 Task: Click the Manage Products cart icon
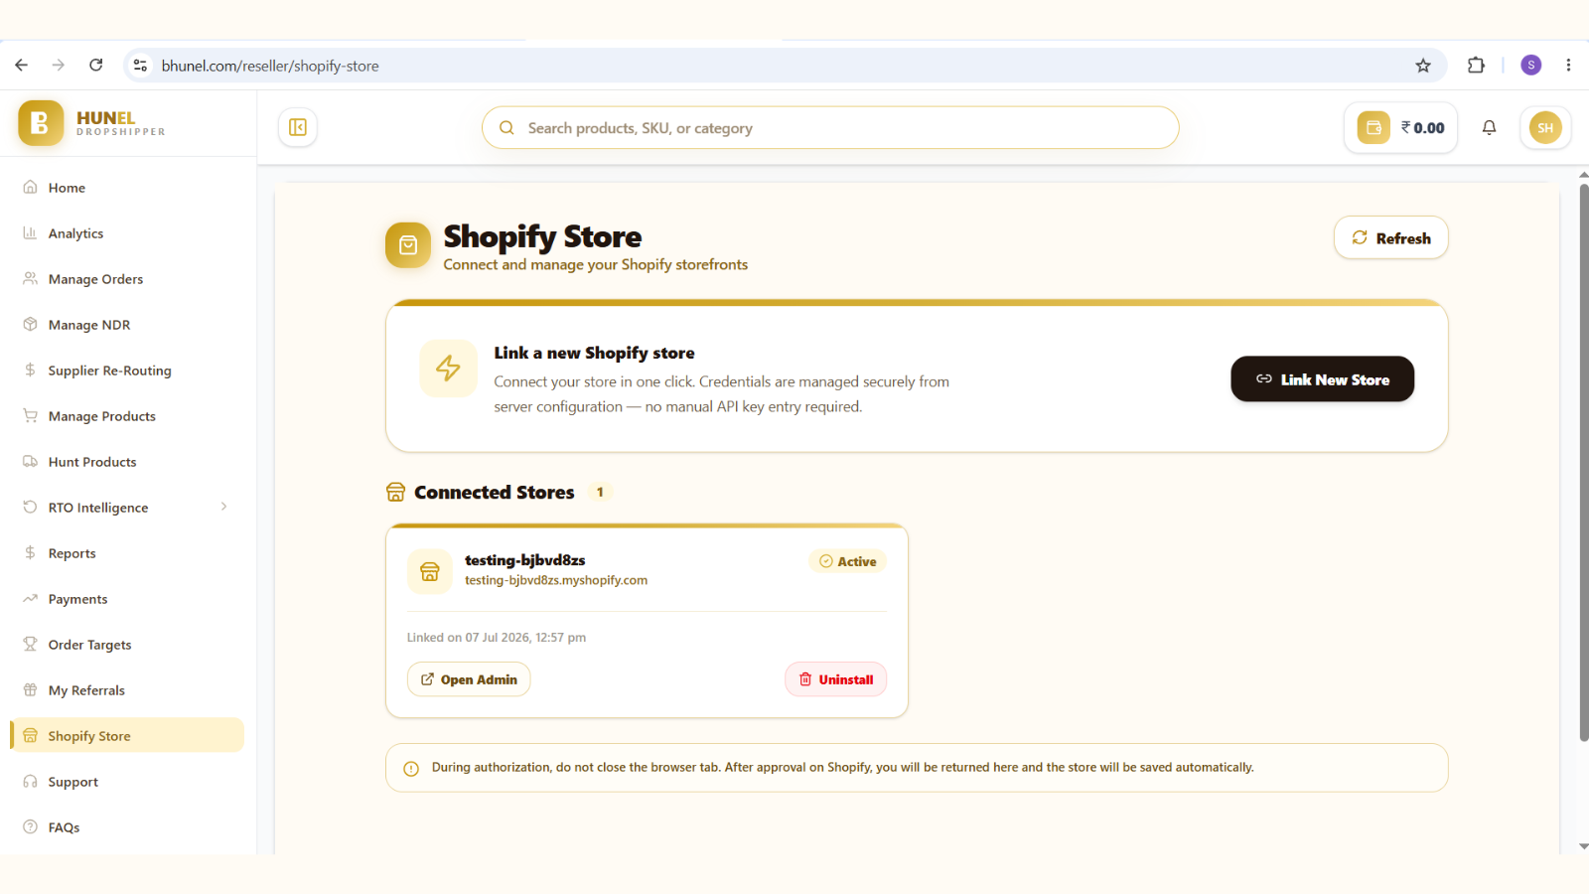(30, 415)
